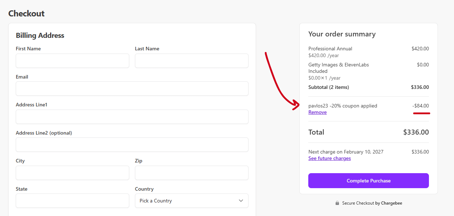This screenshot has height=216, width=454.
Task: Remove the pavlos23 coupon
Action: [x=317, y=112]
